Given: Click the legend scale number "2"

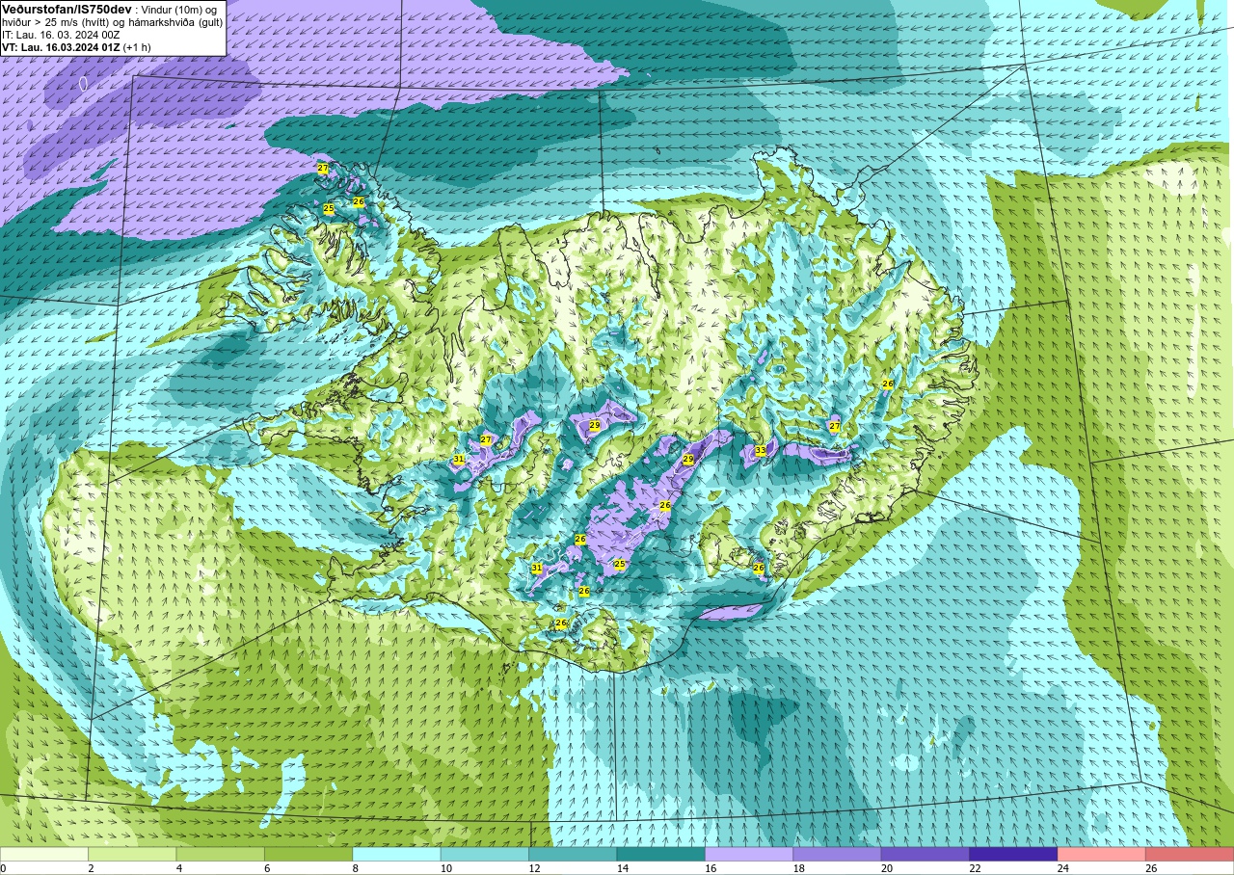Looking at the screenshot, I should (91, 868).
